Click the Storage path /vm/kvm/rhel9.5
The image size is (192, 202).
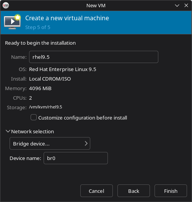click(46, 107)
